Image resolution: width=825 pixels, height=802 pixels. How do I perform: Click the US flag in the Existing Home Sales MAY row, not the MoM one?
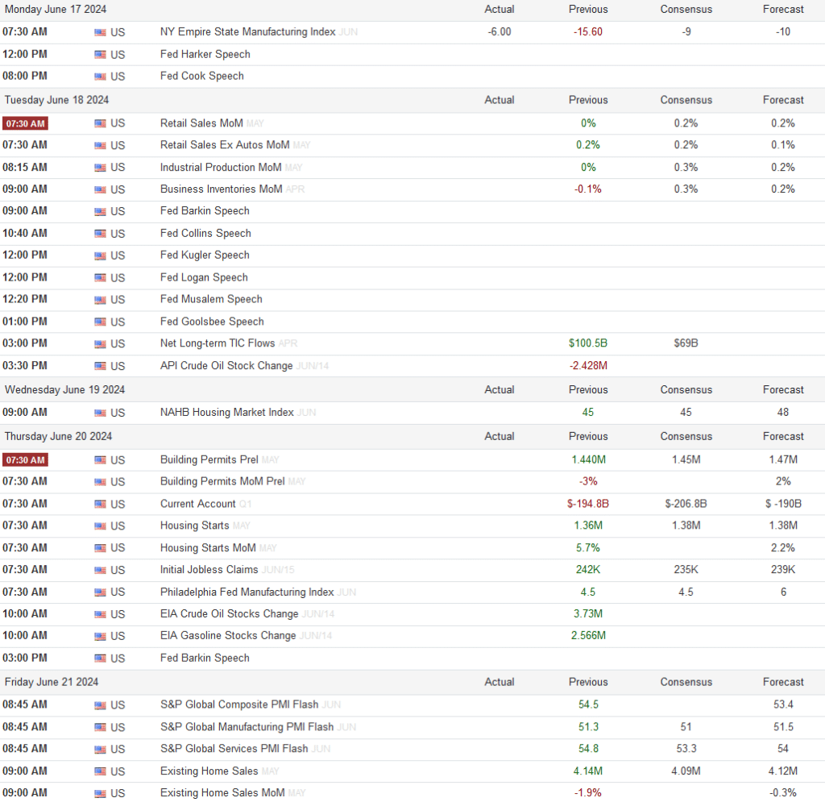tap(100, 772)
